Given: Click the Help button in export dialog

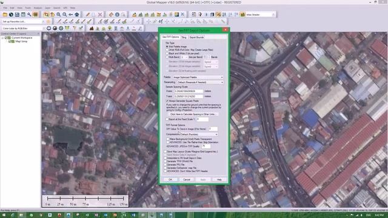Looking at the screenshot, I should click(219, 180).
